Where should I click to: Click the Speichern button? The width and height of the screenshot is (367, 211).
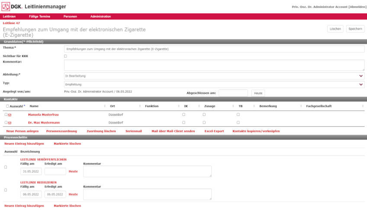click(x=355, y=29)
